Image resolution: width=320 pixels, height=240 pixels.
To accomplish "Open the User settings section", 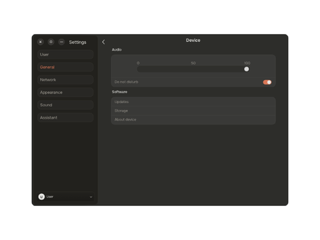I will click(x=65, y=55).
